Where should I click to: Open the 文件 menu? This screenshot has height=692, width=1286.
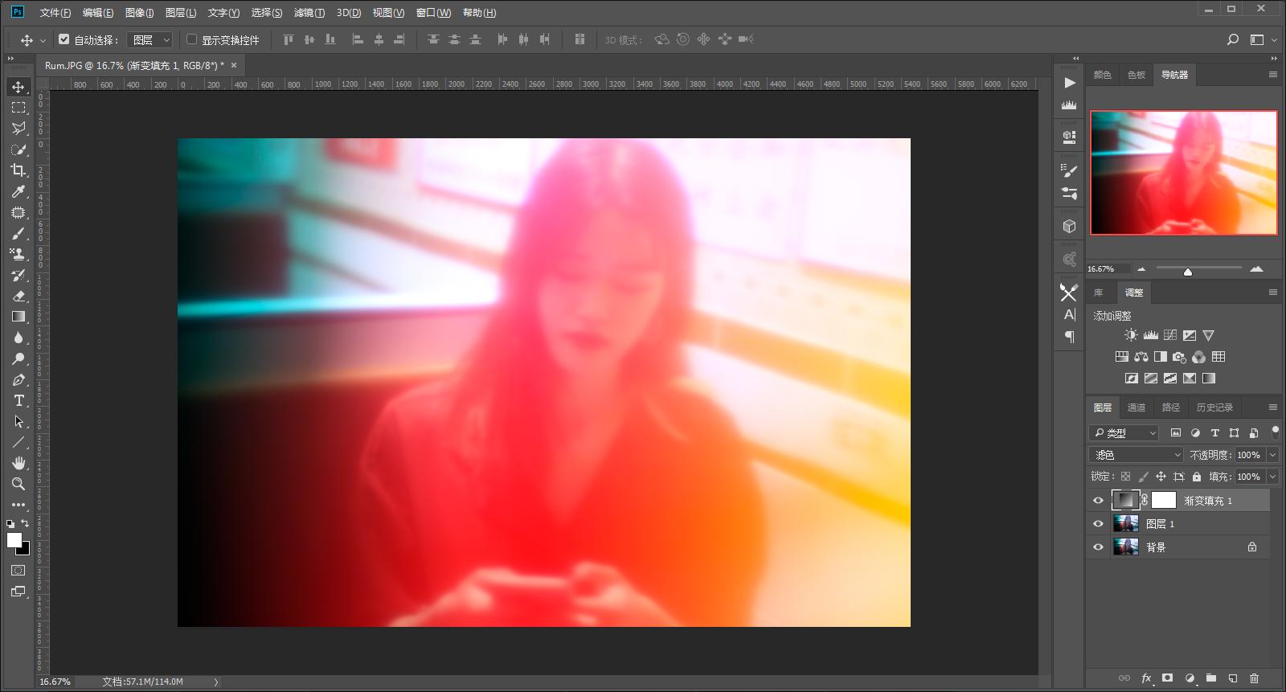(x=55, y=13)
